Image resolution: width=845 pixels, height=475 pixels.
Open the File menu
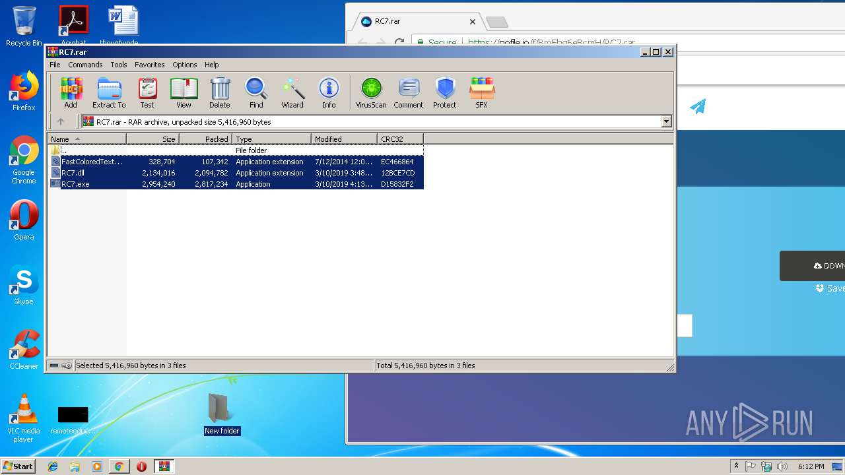pos(55,65)
